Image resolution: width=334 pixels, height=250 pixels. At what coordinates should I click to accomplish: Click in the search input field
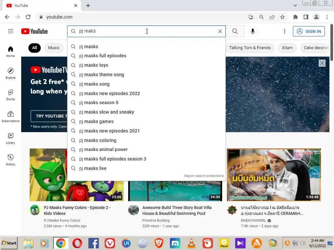[x=147, y=31]
